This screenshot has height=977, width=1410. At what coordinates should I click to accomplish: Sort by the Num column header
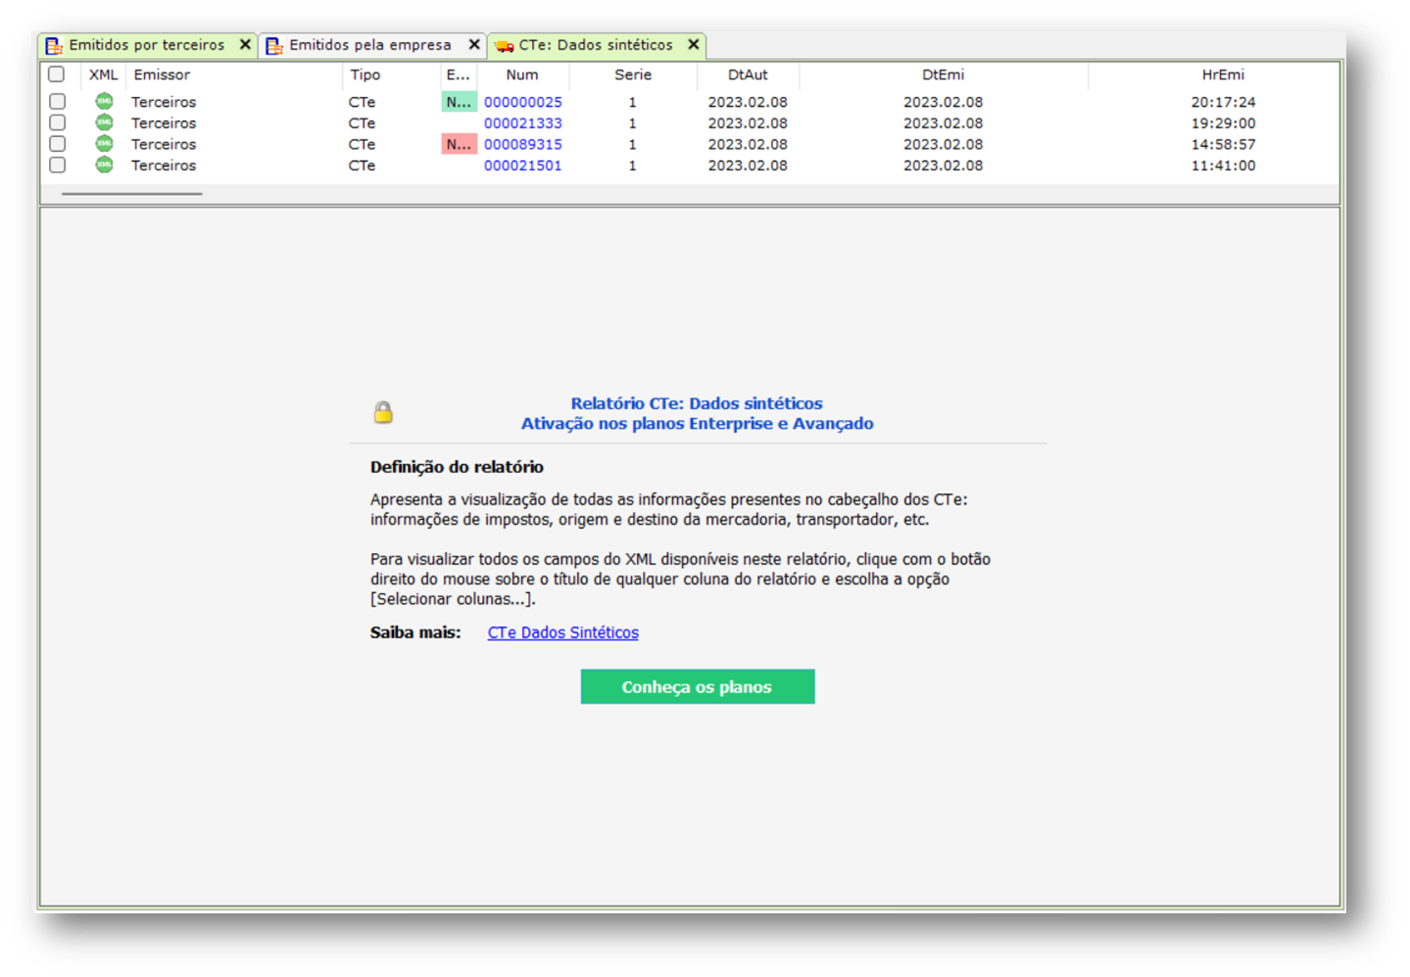(522, 74)
